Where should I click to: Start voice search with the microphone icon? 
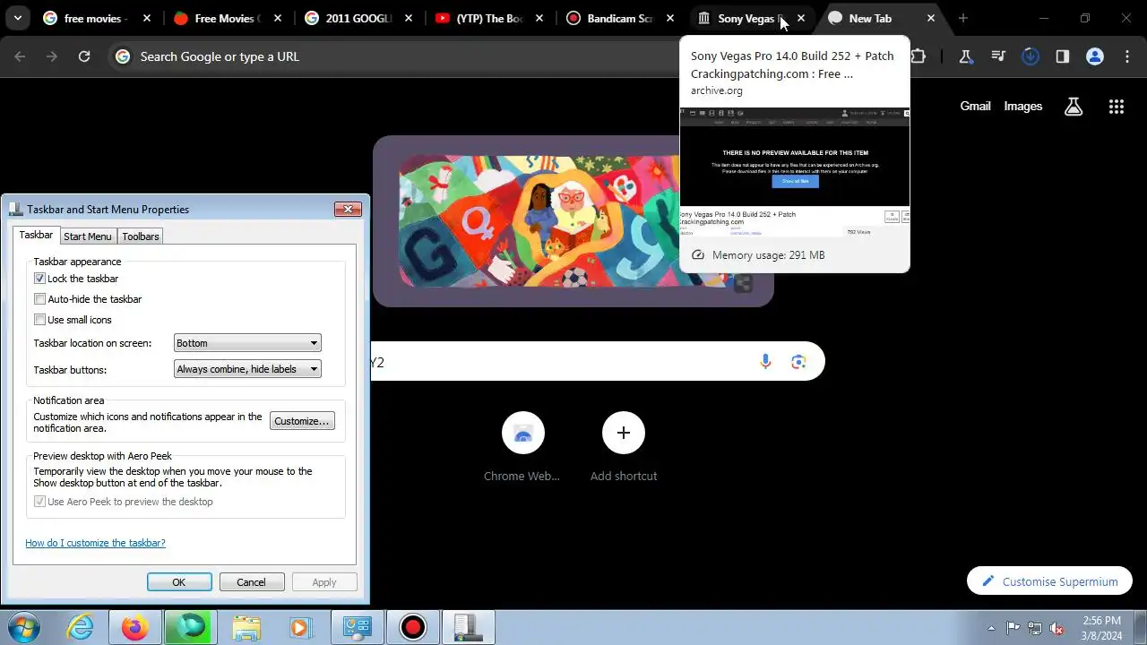click(x=765, y=362)
